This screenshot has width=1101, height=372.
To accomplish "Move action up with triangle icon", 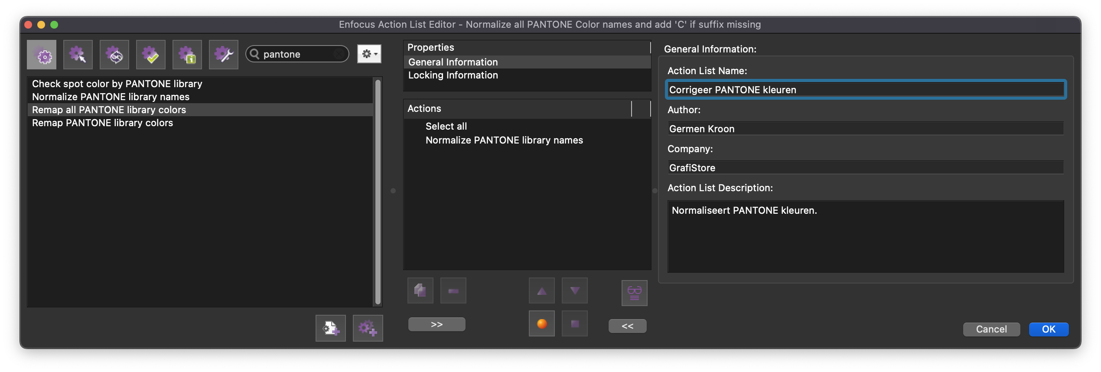I will pos(542,290).
